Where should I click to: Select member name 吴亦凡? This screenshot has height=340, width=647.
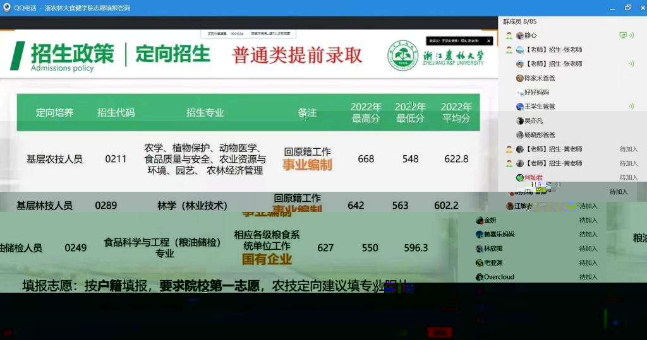pyautogui.click(x=534, y=120)
